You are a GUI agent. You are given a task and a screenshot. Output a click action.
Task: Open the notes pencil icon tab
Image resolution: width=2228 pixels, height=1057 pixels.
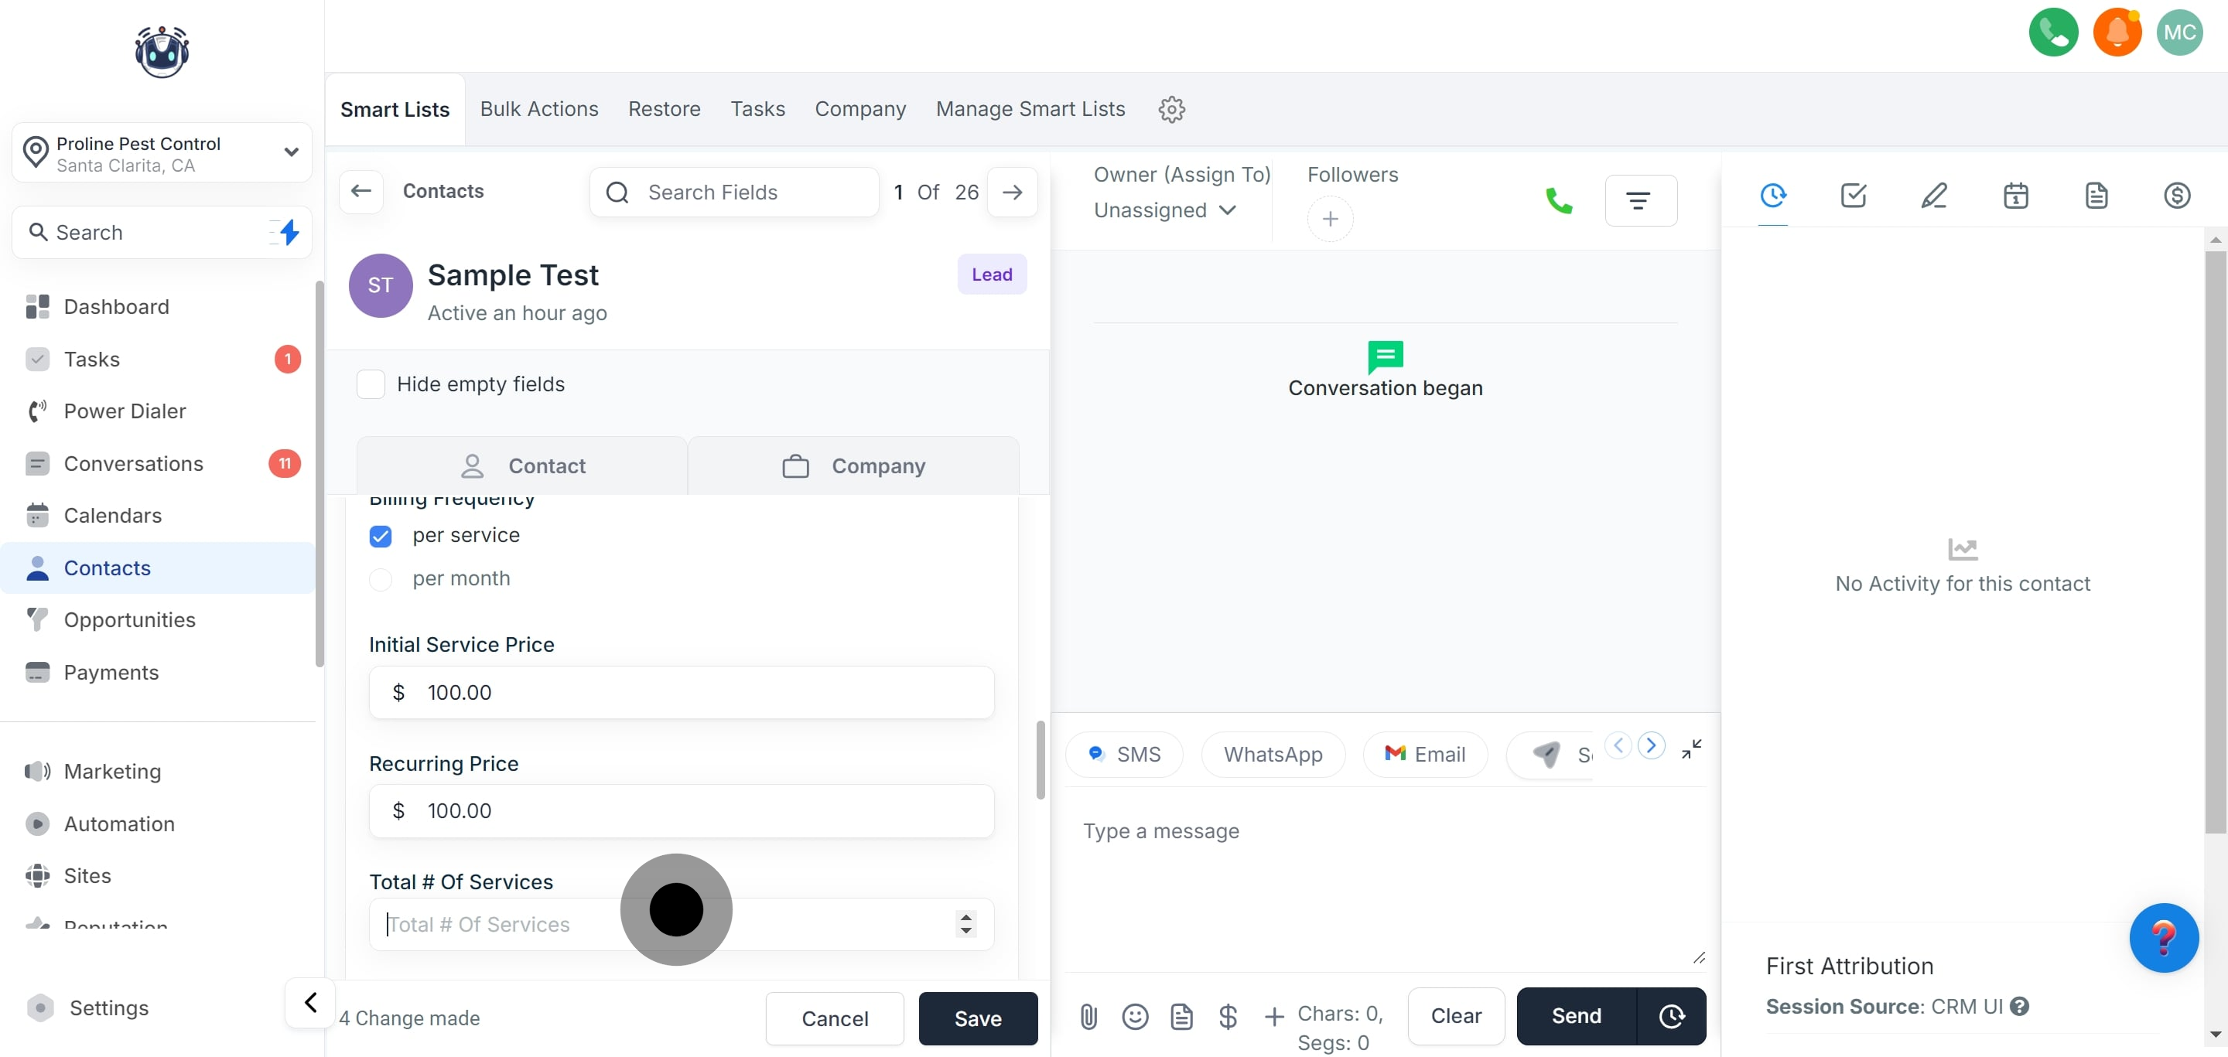1934,196
